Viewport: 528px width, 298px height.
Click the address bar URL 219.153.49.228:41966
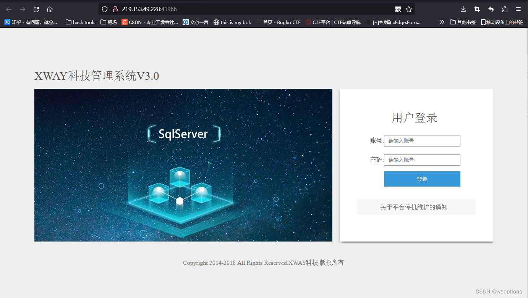(149, 9)
